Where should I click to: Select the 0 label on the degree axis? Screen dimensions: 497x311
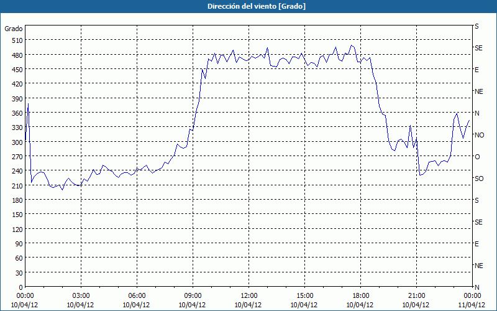coord(21,287)
